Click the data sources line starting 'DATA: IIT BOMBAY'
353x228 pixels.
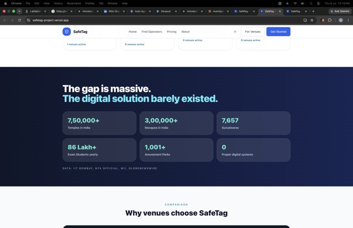click(110, 168)
